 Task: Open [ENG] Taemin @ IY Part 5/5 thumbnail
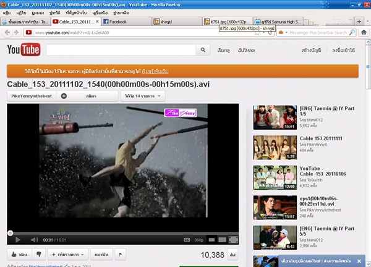[275, 237]
